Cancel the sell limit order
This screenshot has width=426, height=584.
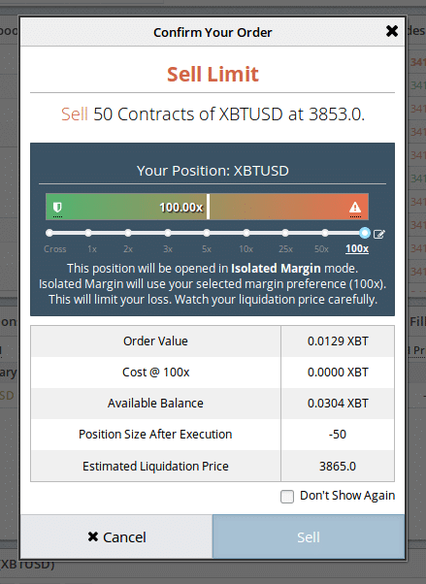pos(116,536)
